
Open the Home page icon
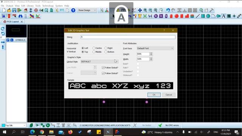pyautogui.click(x=26, y=10)
